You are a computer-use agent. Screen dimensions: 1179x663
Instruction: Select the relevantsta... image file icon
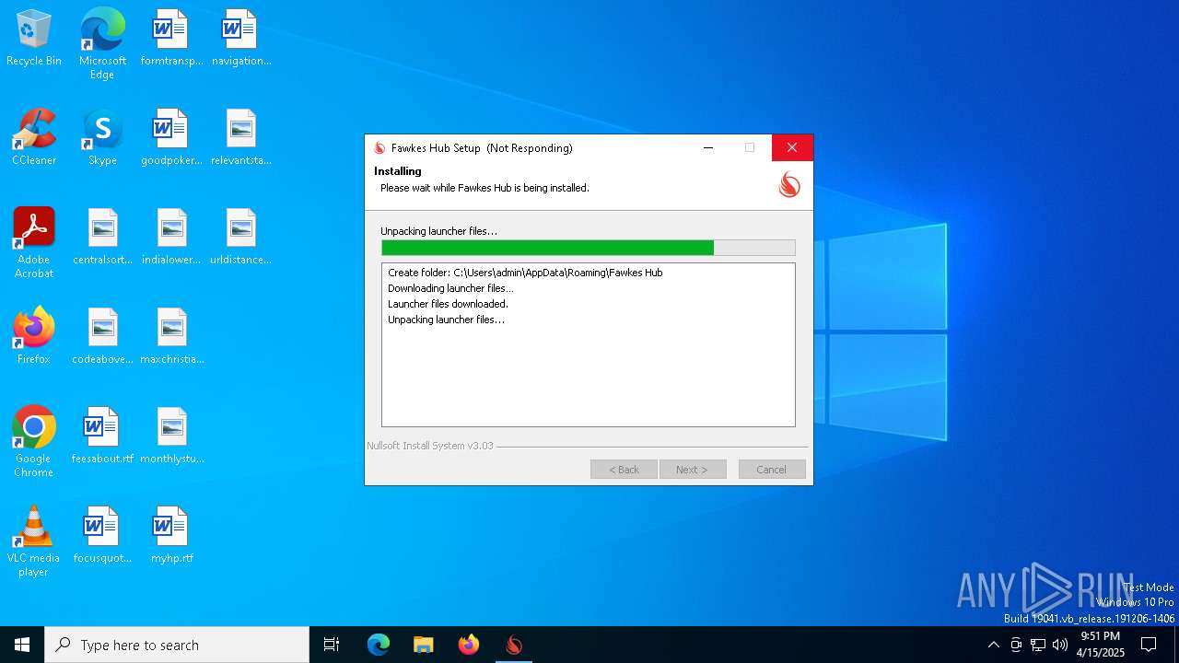point(241,138)
